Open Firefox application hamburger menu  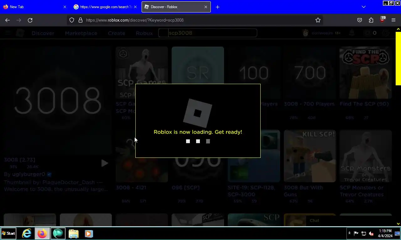(x=393, y=20)
